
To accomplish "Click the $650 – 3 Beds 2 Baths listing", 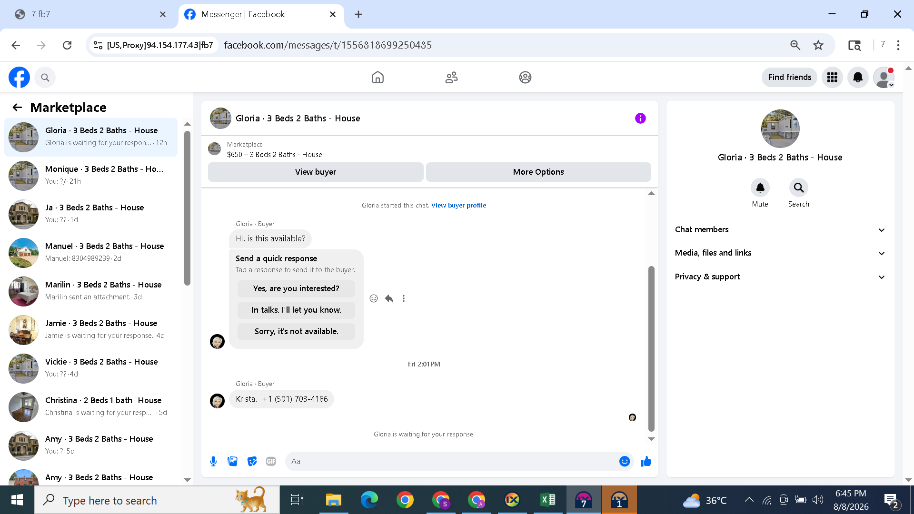I will [274, 155].
